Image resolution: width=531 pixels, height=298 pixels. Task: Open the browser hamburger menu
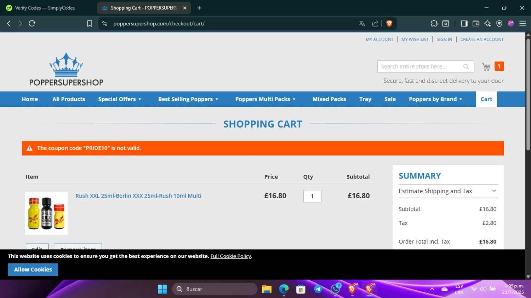(x=523, y=23)
